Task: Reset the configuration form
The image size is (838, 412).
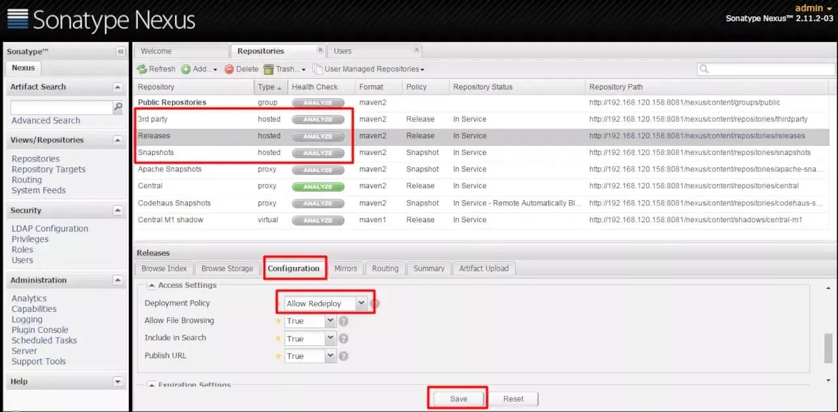Action: pos(513,399)
